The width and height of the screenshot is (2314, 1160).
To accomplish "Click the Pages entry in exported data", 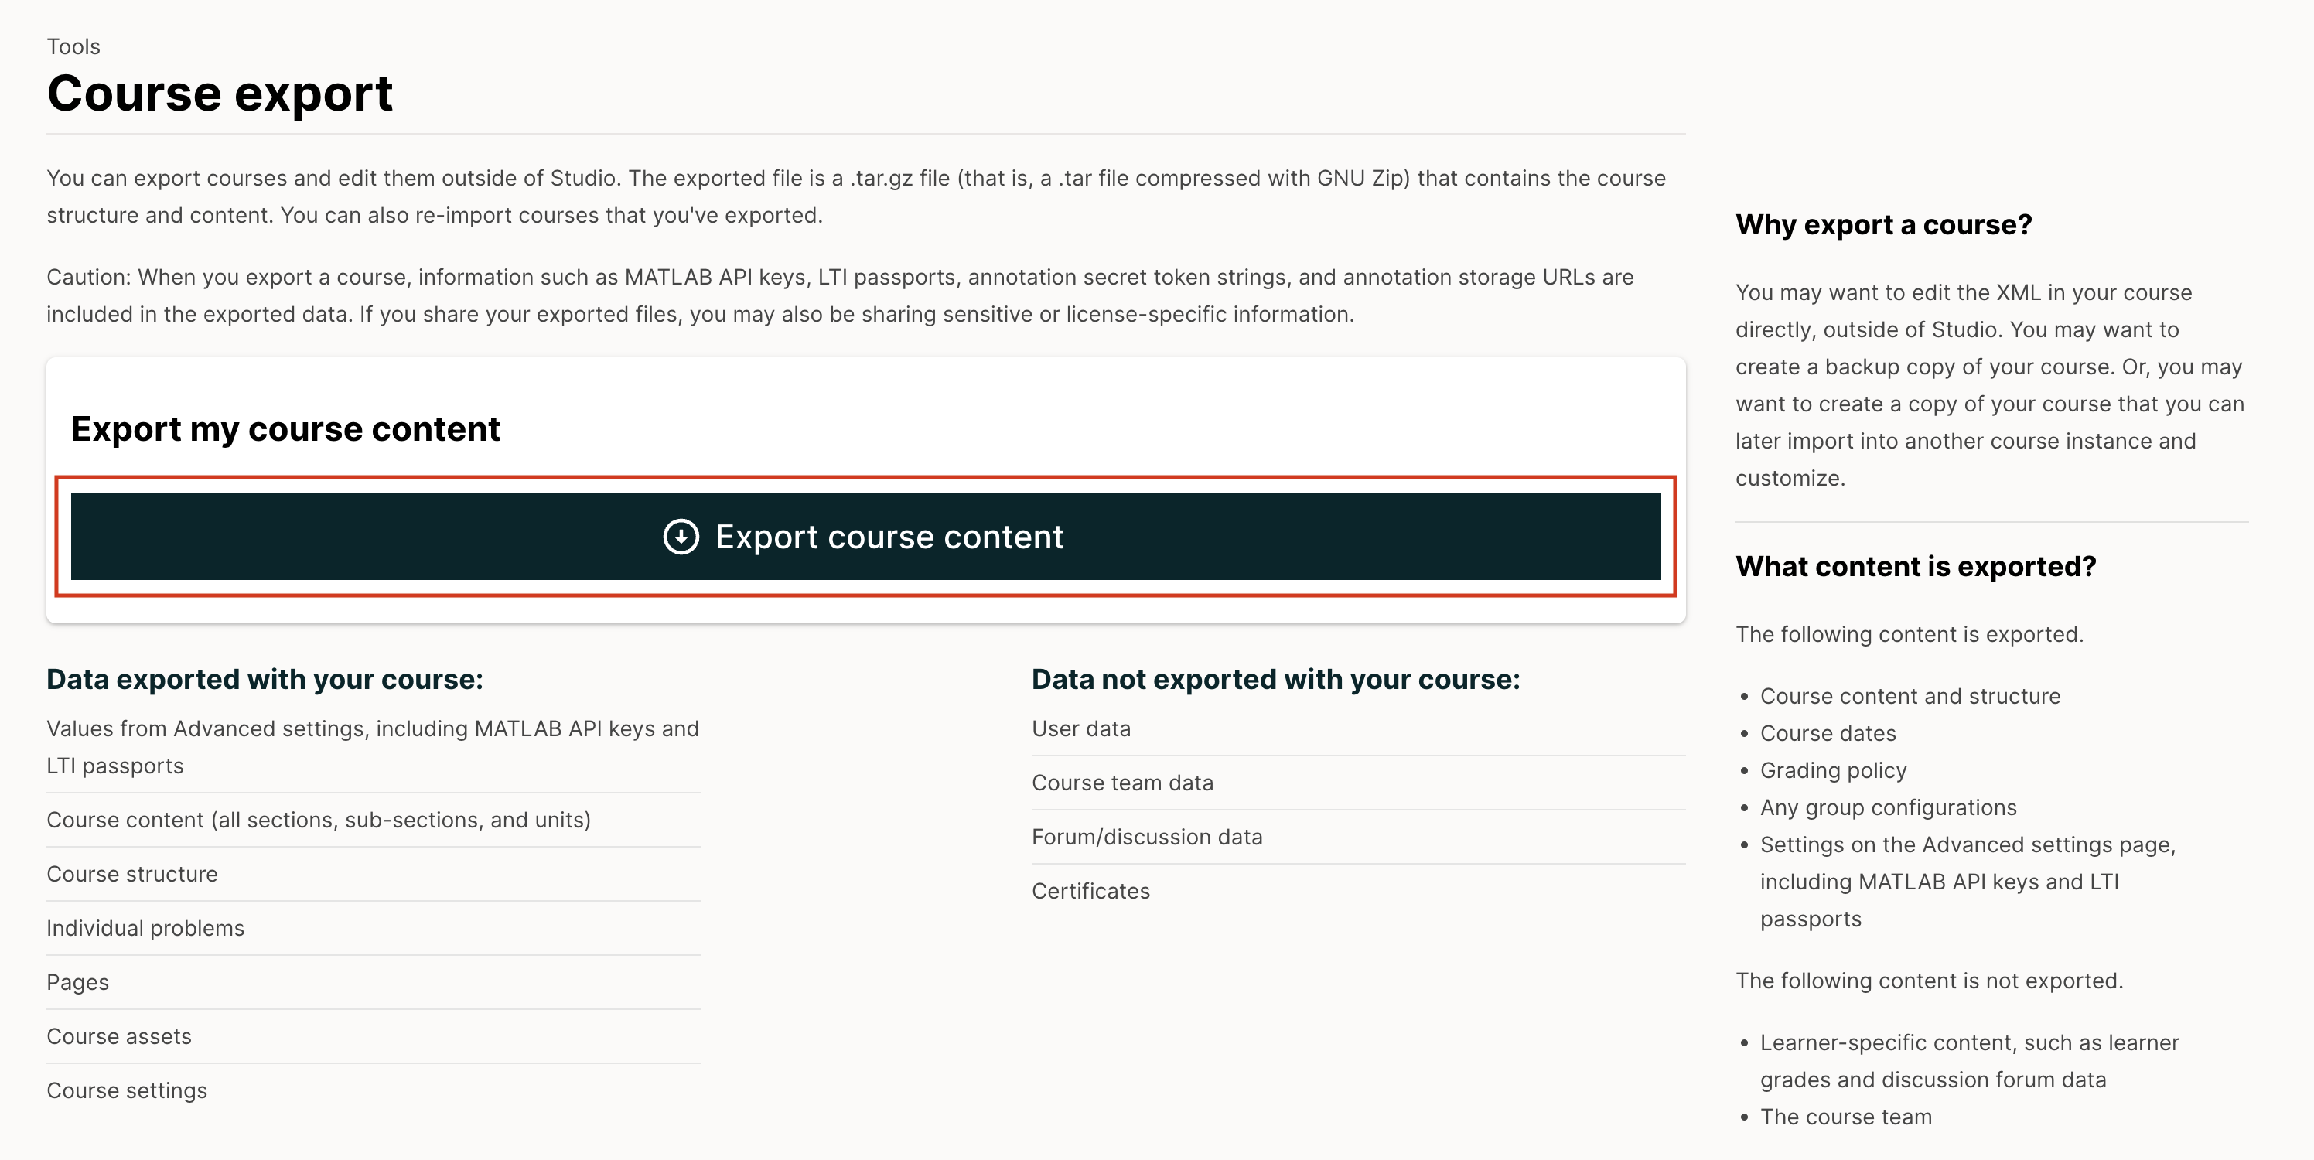I will (x=78, y=982).
